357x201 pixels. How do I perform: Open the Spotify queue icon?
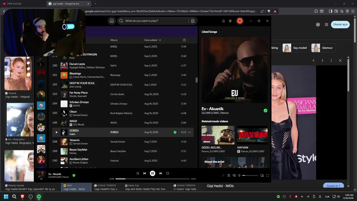(x=229, y=175)
